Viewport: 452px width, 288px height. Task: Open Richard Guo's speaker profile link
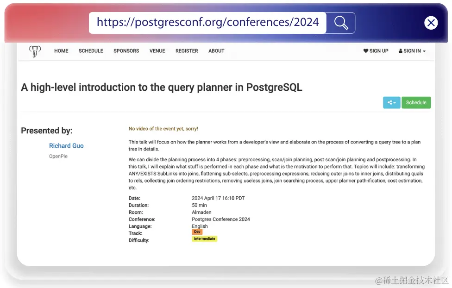coord(66,146)
